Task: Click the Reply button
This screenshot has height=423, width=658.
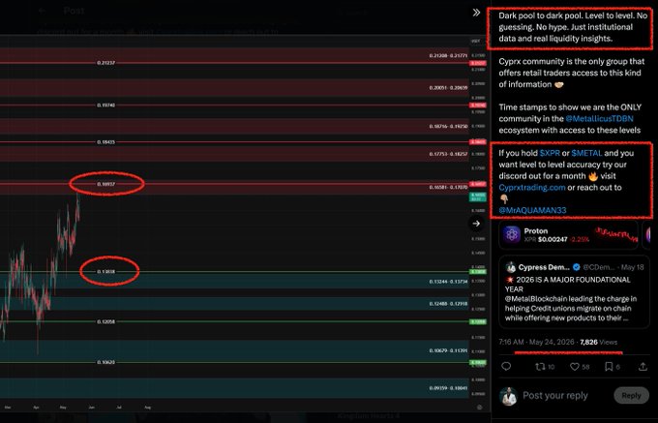Action: (x=631, y=395)
